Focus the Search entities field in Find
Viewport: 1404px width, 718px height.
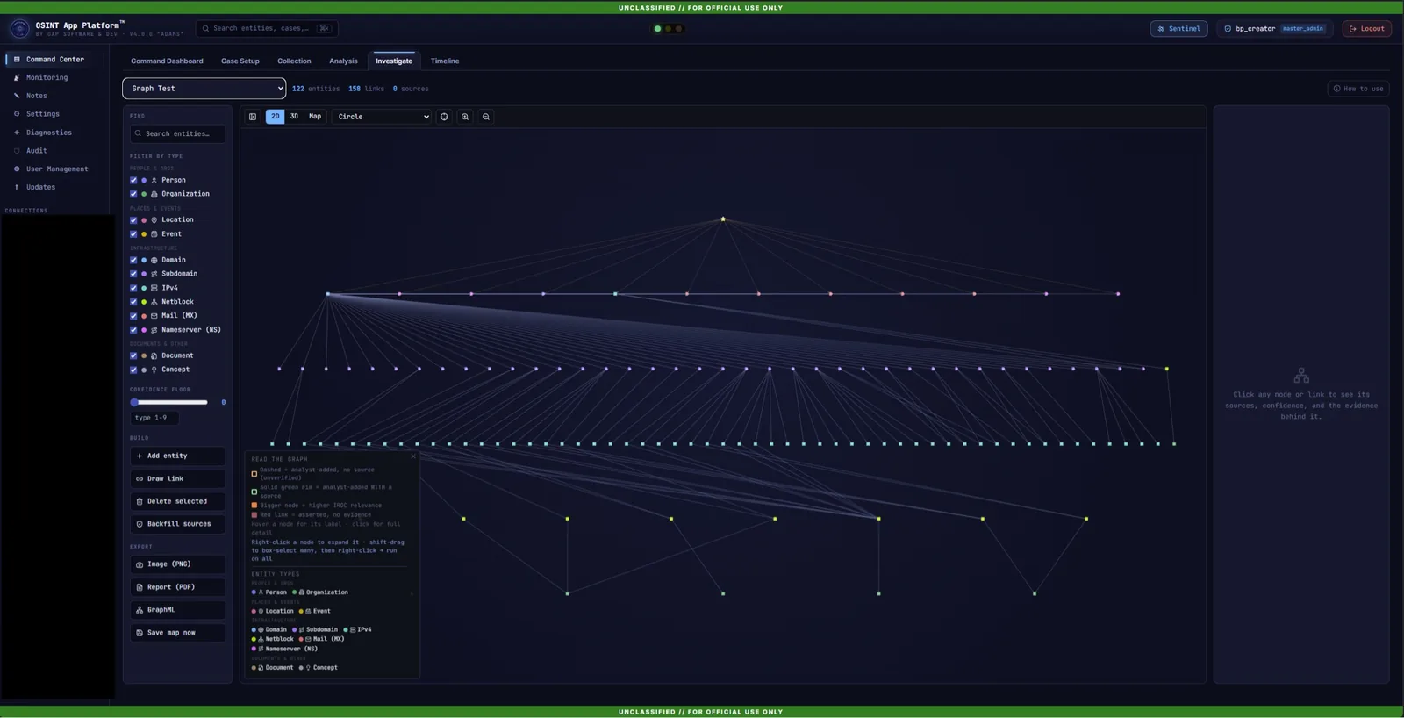177,133
